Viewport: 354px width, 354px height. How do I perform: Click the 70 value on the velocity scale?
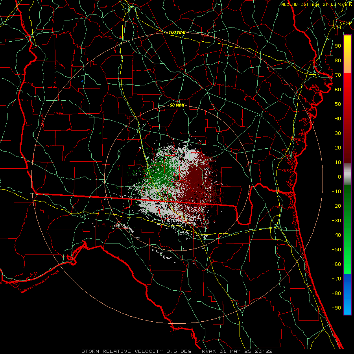click(338, 75)
